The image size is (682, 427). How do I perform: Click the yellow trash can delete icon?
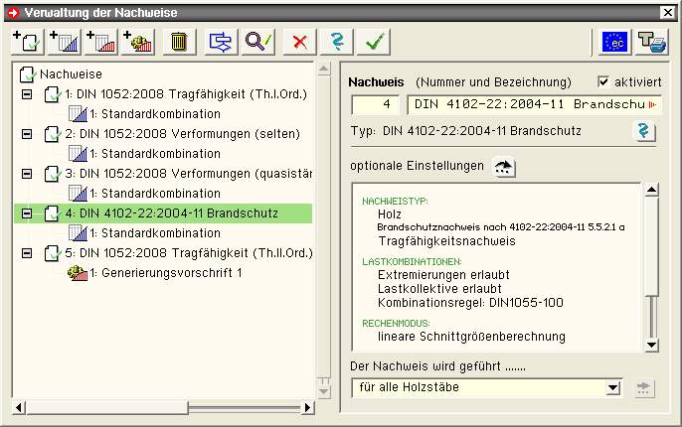coord(178,42)
